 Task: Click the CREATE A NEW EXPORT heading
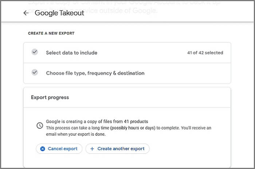[51, 33]
